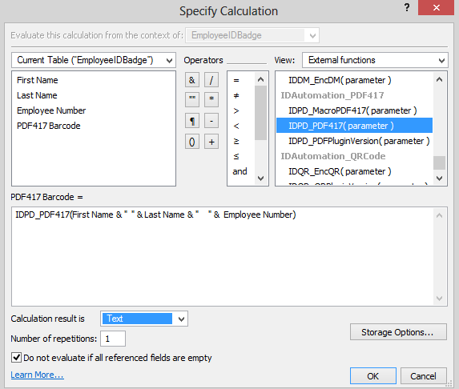The height and width of the screenshot is (389, 459).
Task: Open the Current Table dropdown
Action: pos(94,60)
